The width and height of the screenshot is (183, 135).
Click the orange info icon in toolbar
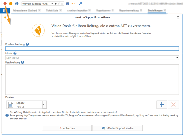click(x=11, y=4)
